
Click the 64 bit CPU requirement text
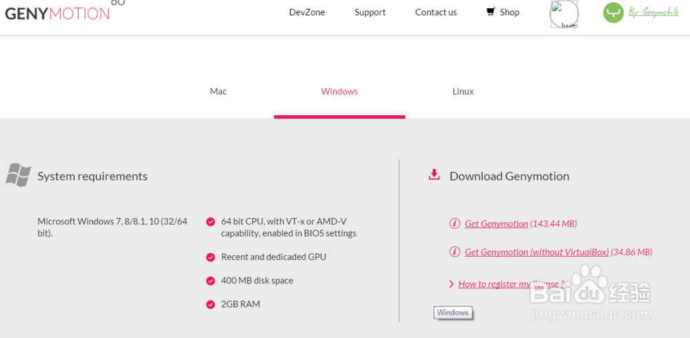(288, 227)
